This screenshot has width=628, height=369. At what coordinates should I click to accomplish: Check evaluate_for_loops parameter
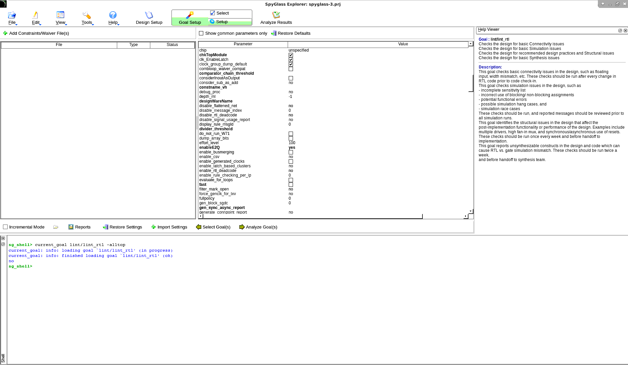click(x=291, y=180)
